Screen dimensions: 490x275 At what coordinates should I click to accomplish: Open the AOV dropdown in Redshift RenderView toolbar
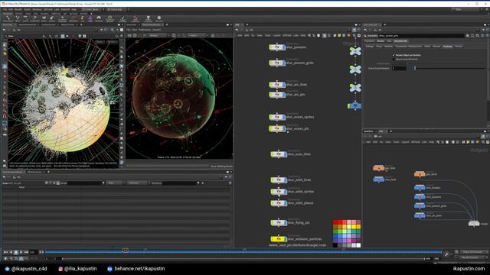point(158,36)
